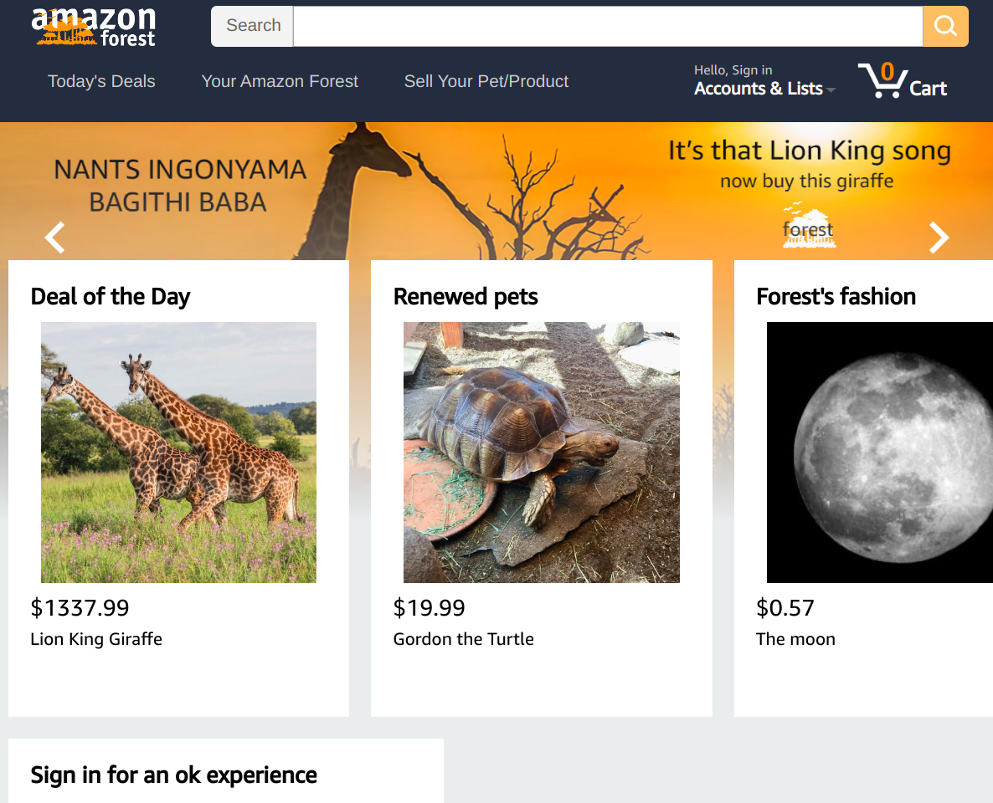Open Today's Deals menu item
Viewport: 993px width, 803px height.
[x=101, y=81]
